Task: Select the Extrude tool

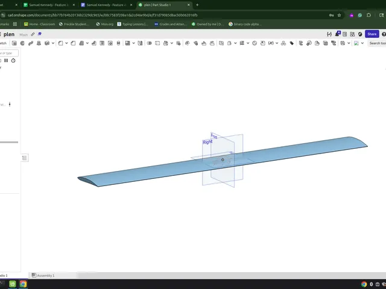Action: [x=14, y=43]
